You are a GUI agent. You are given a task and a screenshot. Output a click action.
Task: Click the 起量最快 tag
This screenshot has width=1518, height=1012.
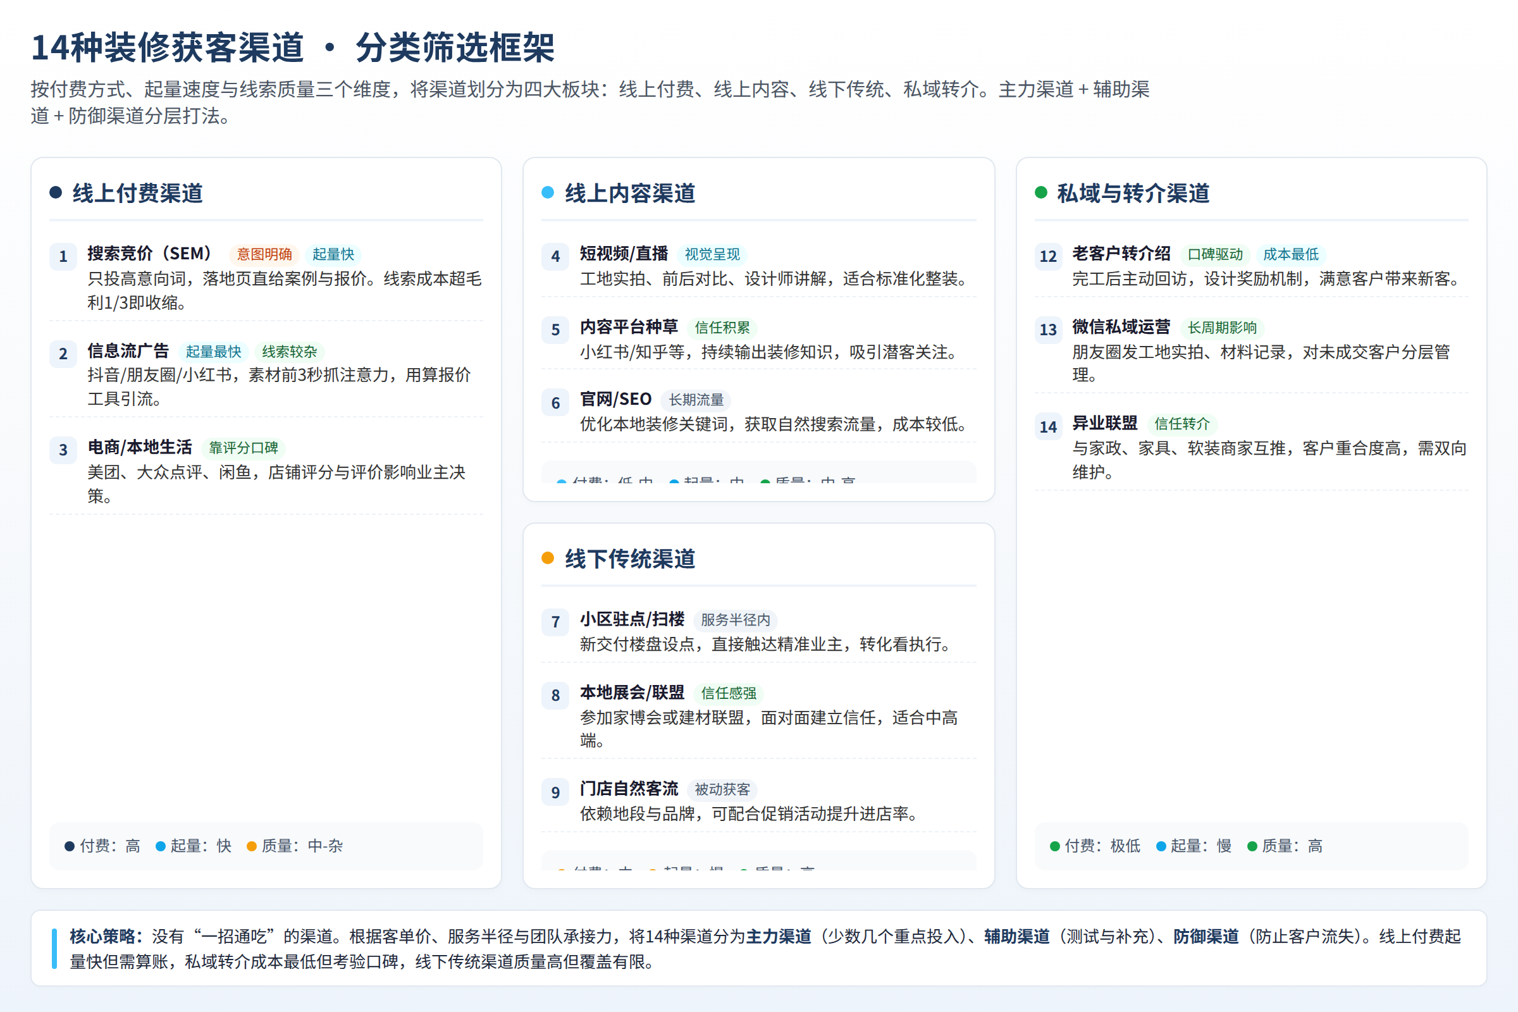point(214,352)
